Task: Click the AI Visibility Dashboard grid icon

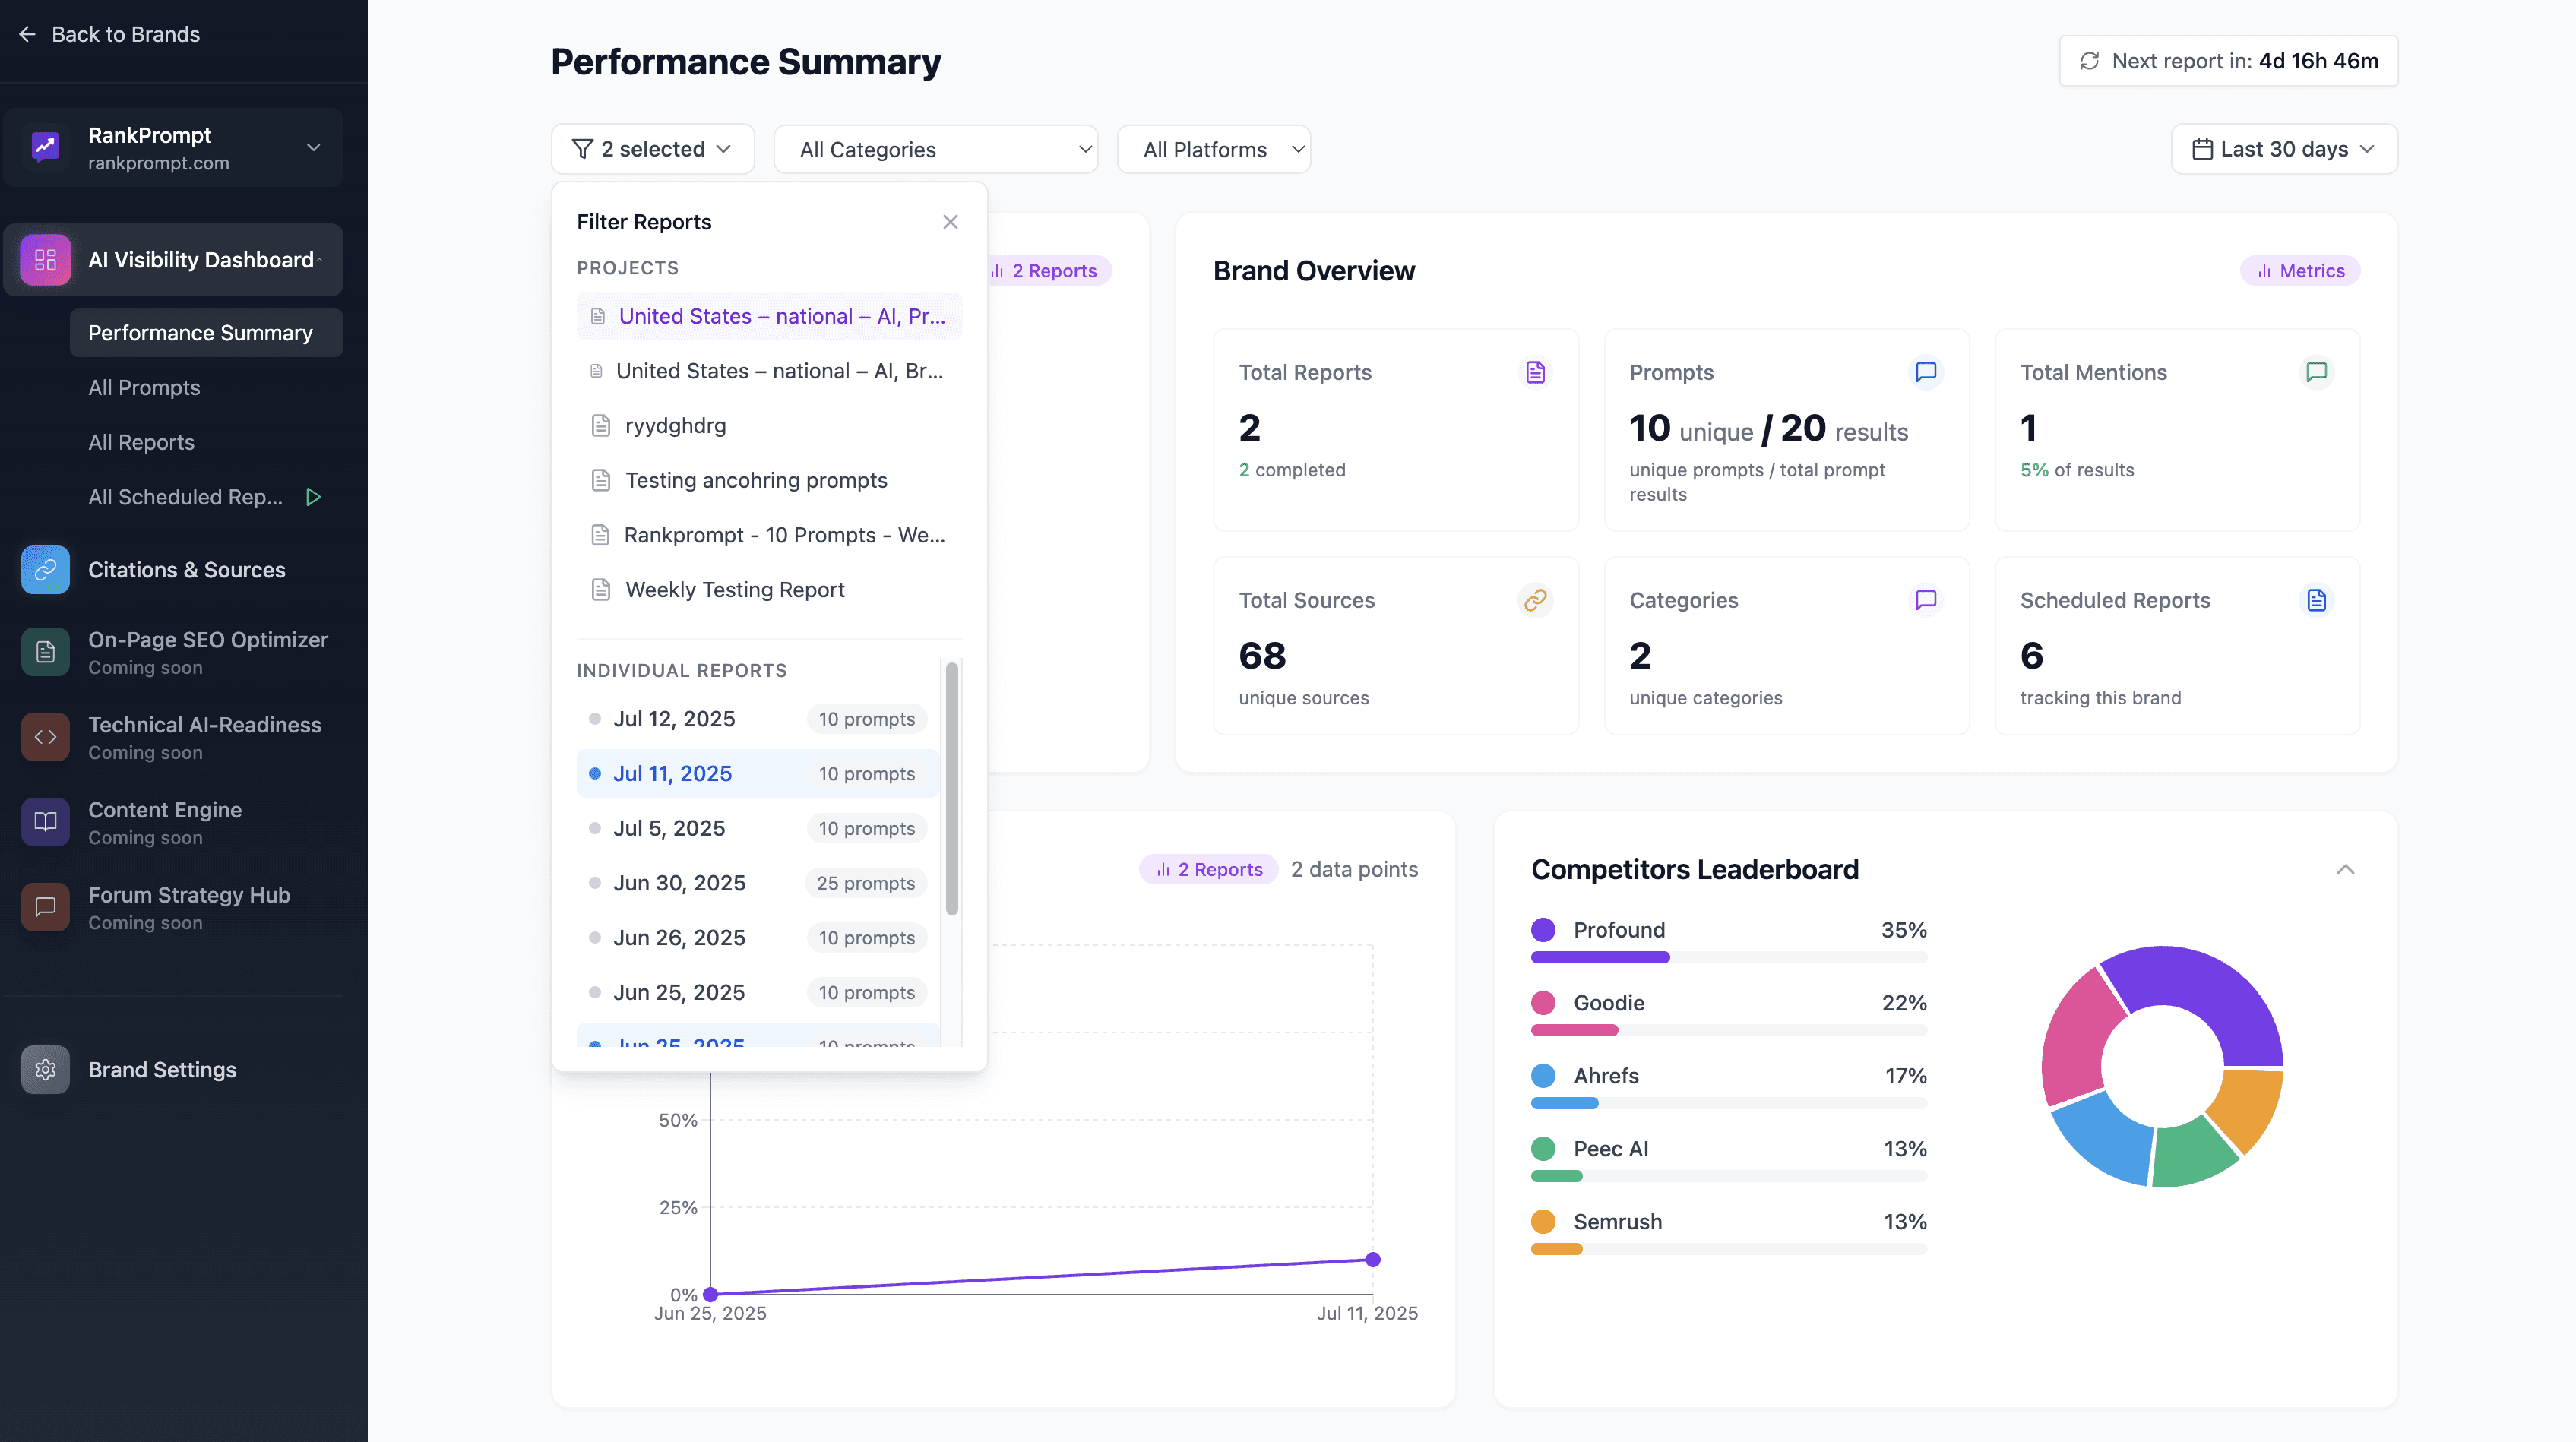Action: click(45, 260)
